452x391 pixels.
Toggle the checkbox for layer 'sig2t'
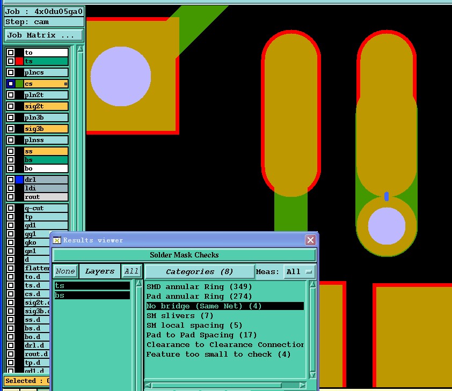[x=11, y=106]
